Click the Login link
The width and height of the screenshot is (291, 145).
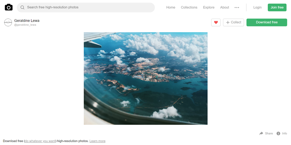pyautogui.click(x=258, y=7)
